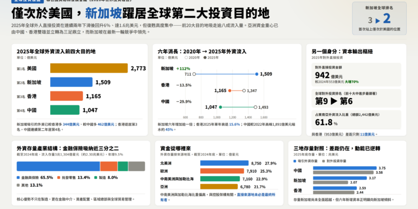Click the 2,773 value beside the 美國 bar
Viewport: 418px width, 209px height.
pyautogui.click(x=138, y=69)
